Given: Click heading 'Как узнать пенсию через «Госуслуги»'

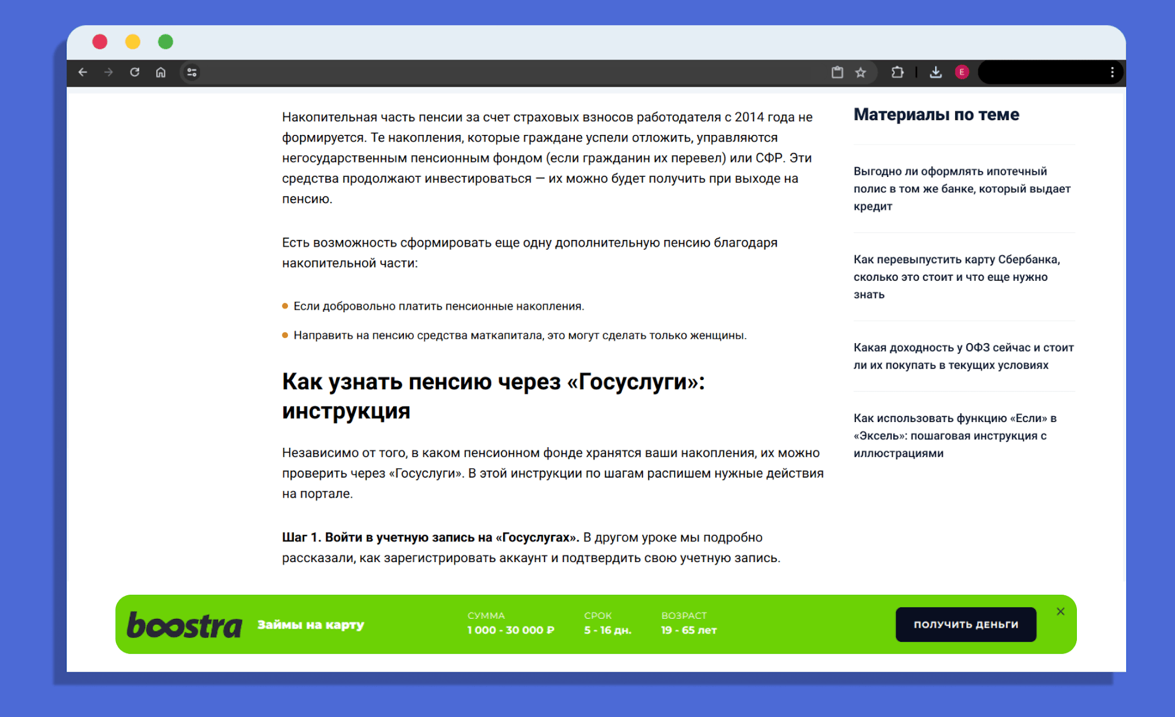Looking at the screenshot, I should (493, 396).
